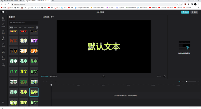Expand more text style categories

coord(37,27)
